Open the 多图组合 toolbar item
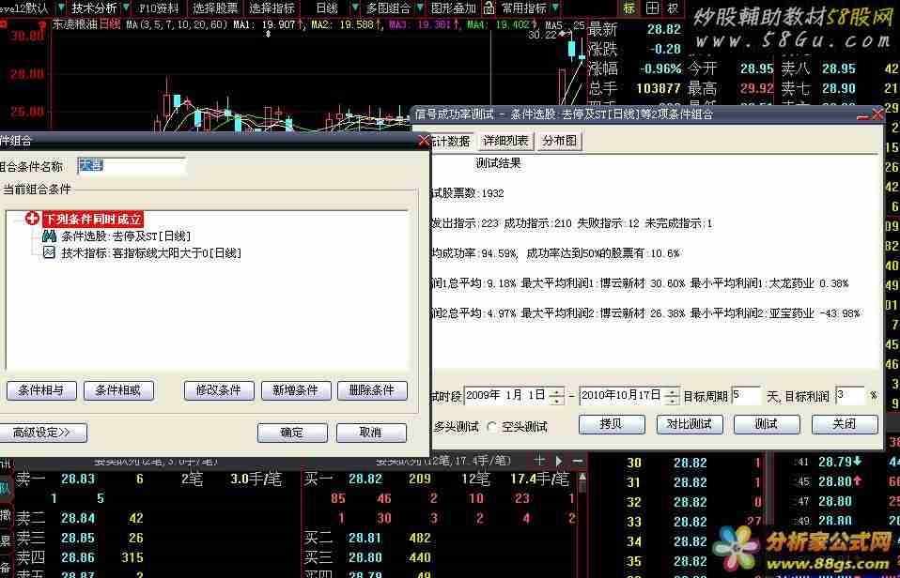This screenshot has height=578, width=900. pos(389,8)
